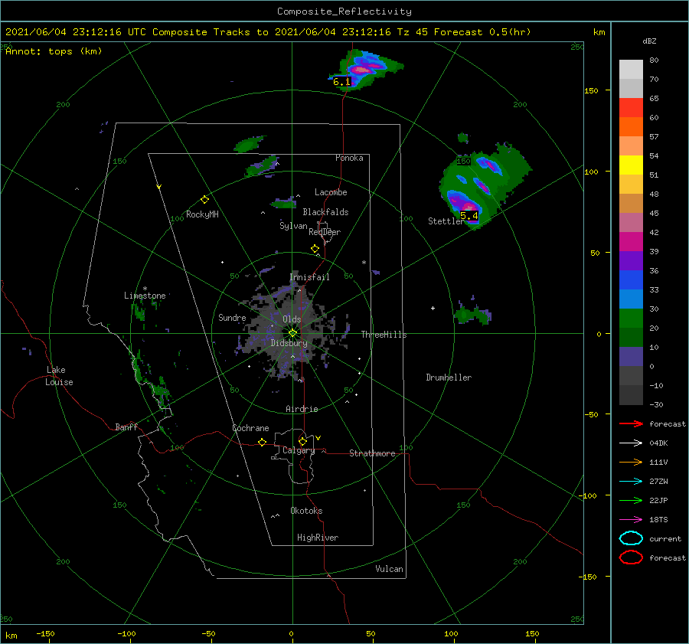
Task: Click the cyan 27ZW arrow icon
Action: (631, 481)
